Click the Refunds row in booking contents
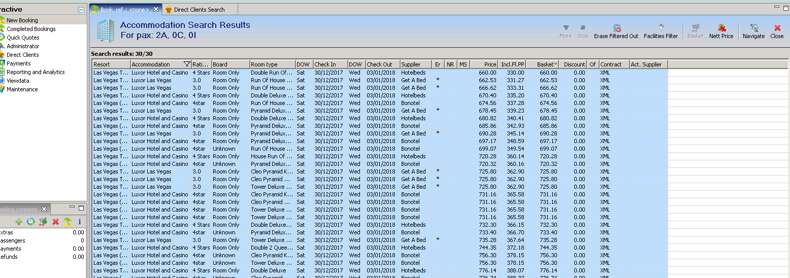The image size is (790, 278). pos(43,257)
